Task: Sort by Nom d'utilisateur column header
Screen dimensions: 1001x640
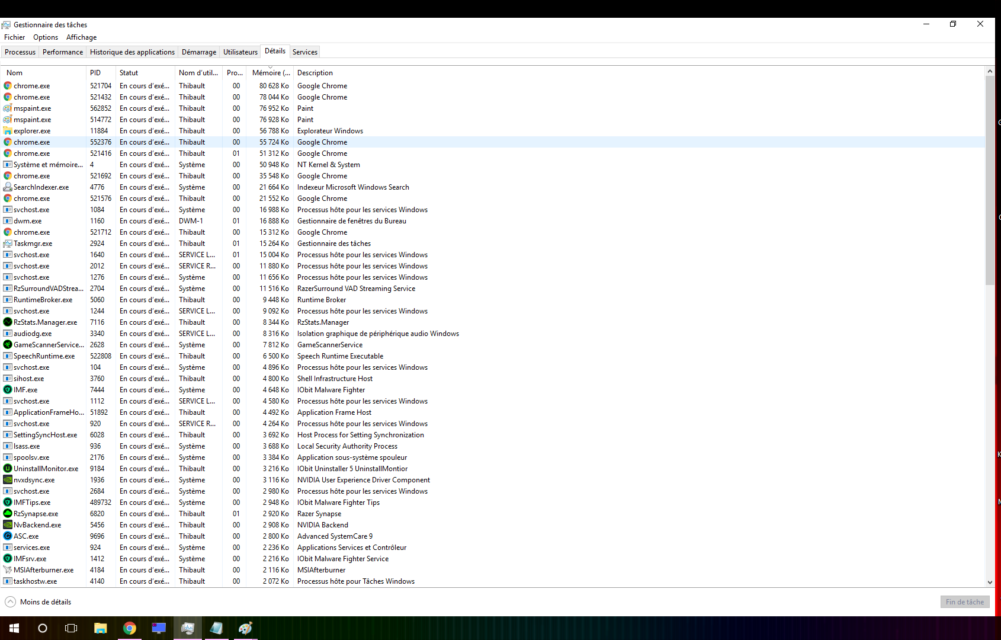Action: [198, 73]
